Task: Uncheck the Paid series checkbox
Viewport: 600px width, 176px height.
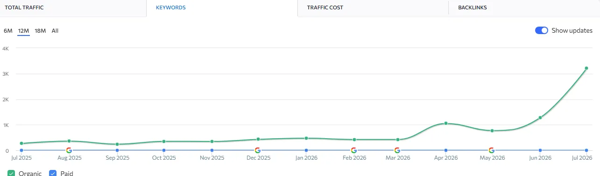Action: pyautogui.click(x=53, y=173)
